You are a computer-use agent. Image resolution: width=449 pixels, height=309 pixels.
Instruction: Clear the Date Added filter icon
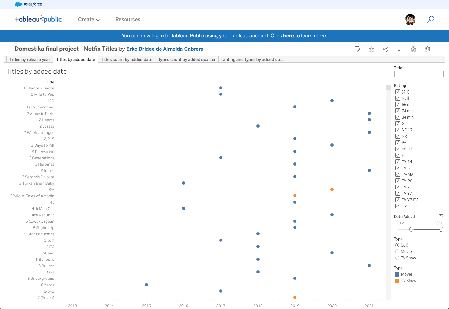click(441, 216)
